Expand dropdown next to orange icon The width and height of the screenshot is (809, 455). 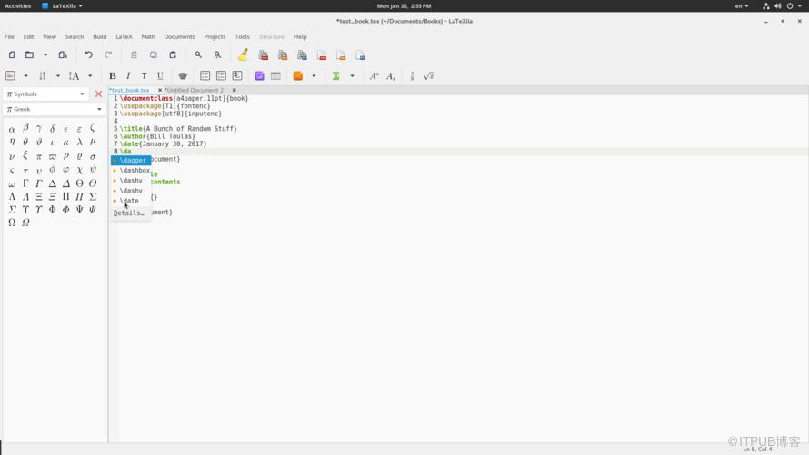[x=314, y=76]
